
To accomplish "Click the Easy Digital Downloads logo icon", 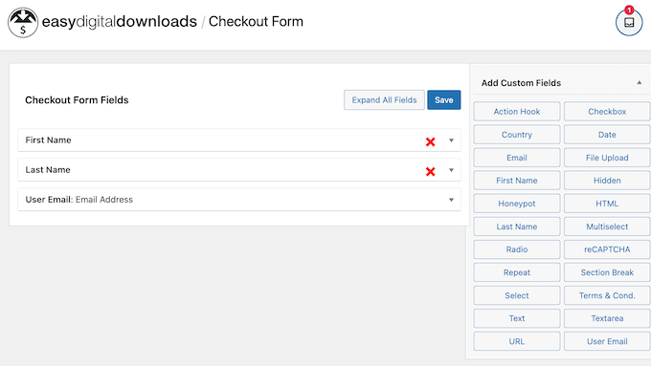I will [23, 22].
